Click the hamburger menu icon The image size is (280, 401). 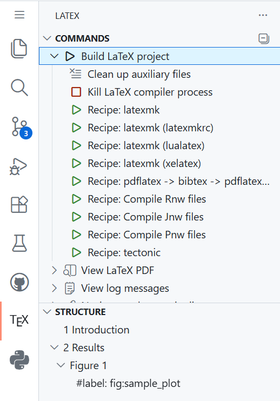pos(19,15)
